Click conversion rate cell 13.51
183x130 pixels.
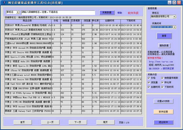(x=96, y=98)
